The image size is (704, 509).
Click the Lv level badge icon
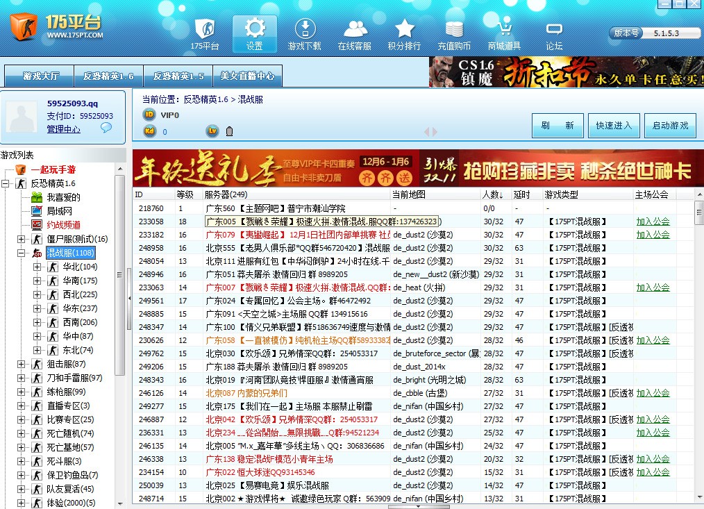(212, 131)
